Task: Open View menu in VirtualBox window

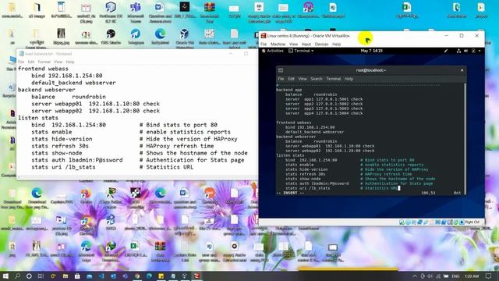Action: coord(293,44)
